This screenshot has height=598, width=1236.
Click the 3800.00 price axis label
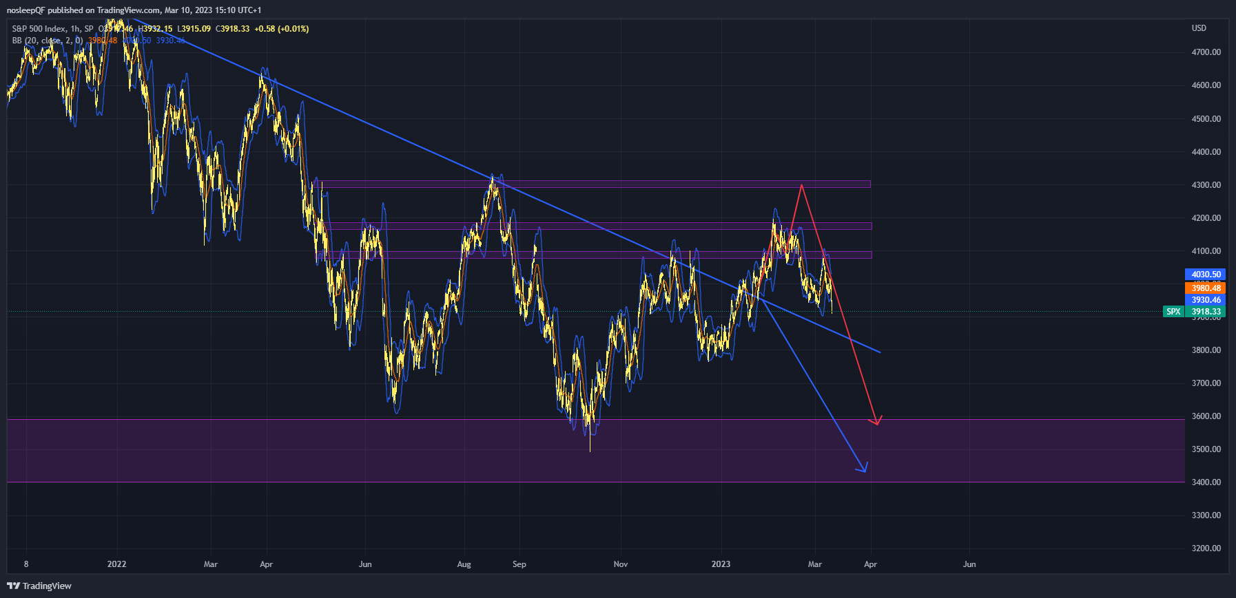[x=1206, y=350]
